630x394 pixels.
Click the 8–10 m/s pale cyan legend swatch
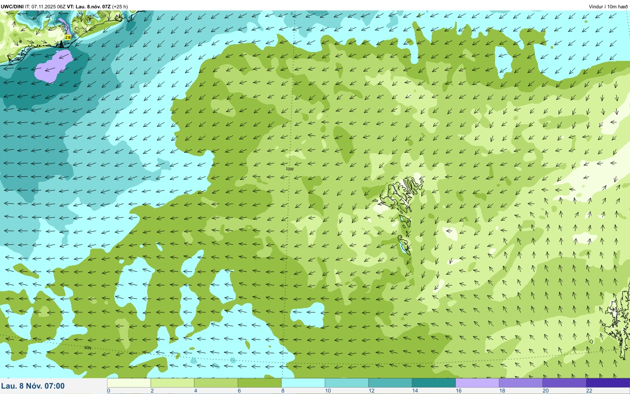(x=303, y=383)
